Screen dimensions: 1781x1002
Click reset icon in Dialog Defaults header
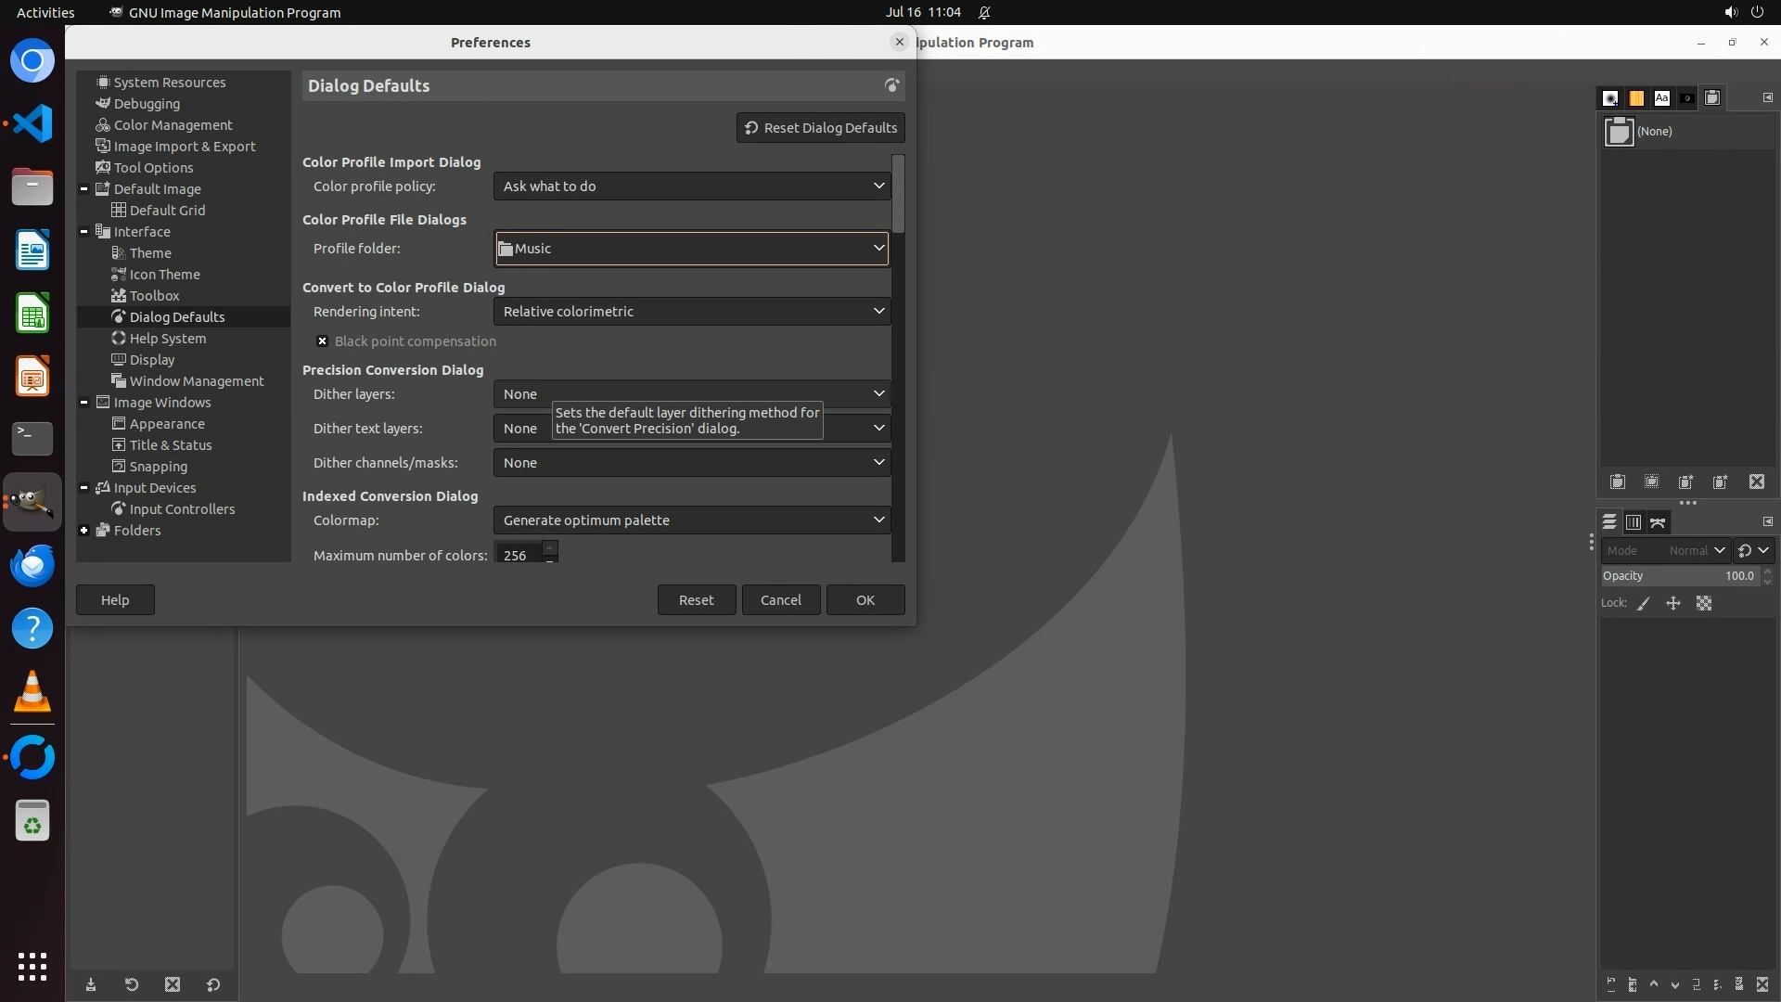(891, 85)
